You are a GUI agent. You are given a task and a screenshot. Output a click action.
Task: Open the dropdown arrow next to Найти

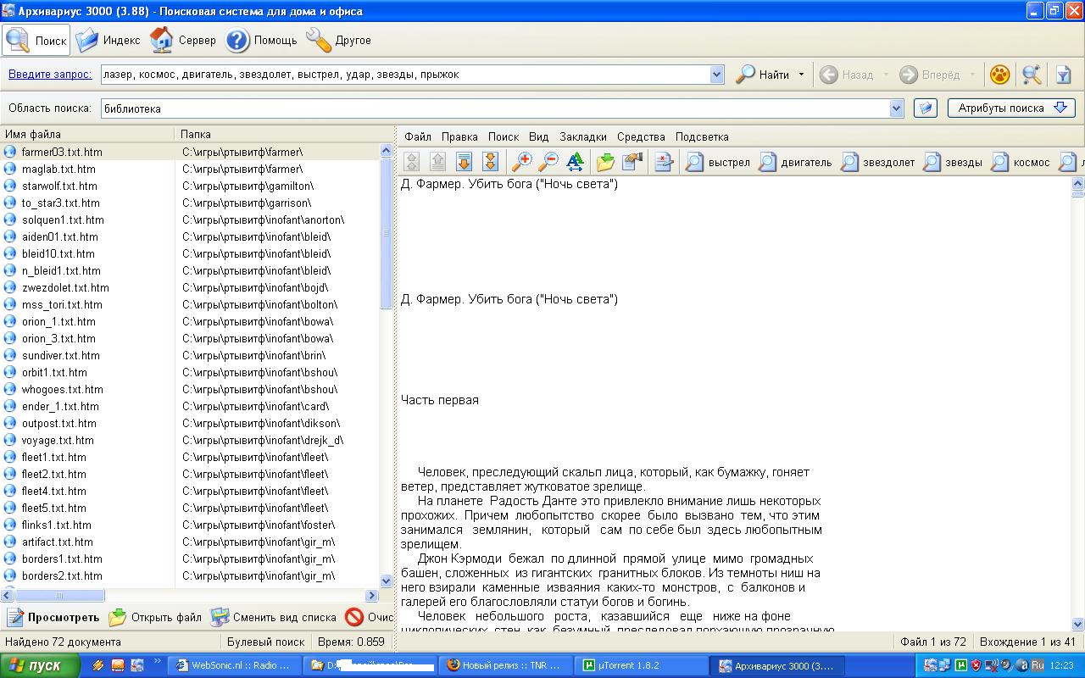pos(801,75)
